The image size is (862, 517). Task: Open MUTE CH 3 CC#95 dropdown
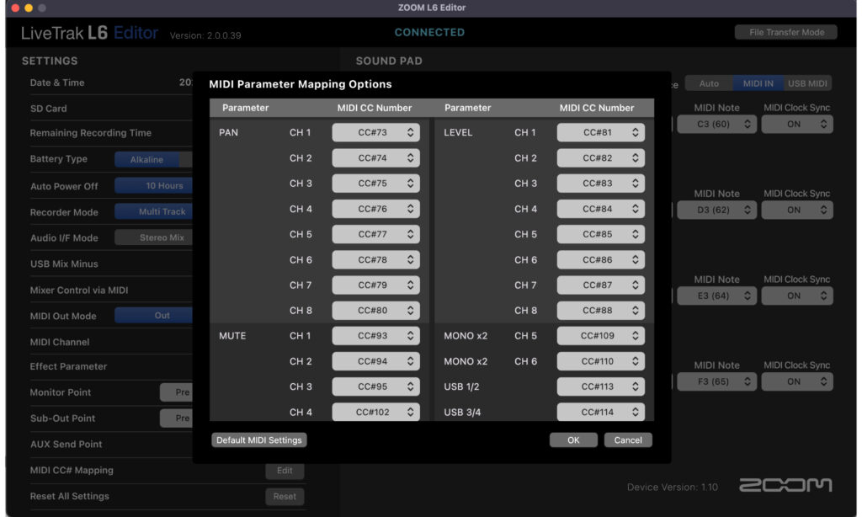point(375,386)
